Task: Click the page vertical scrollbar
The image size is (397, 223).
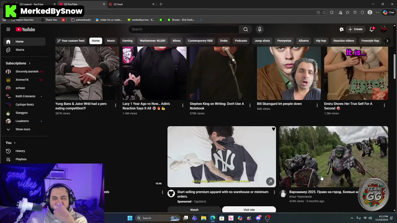Action: coord(395,67)
